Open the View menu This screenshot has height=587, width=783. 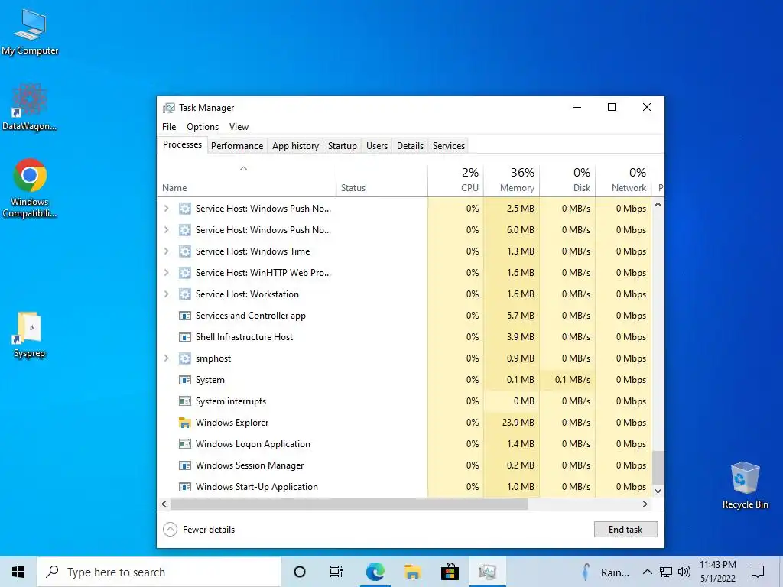239,127
